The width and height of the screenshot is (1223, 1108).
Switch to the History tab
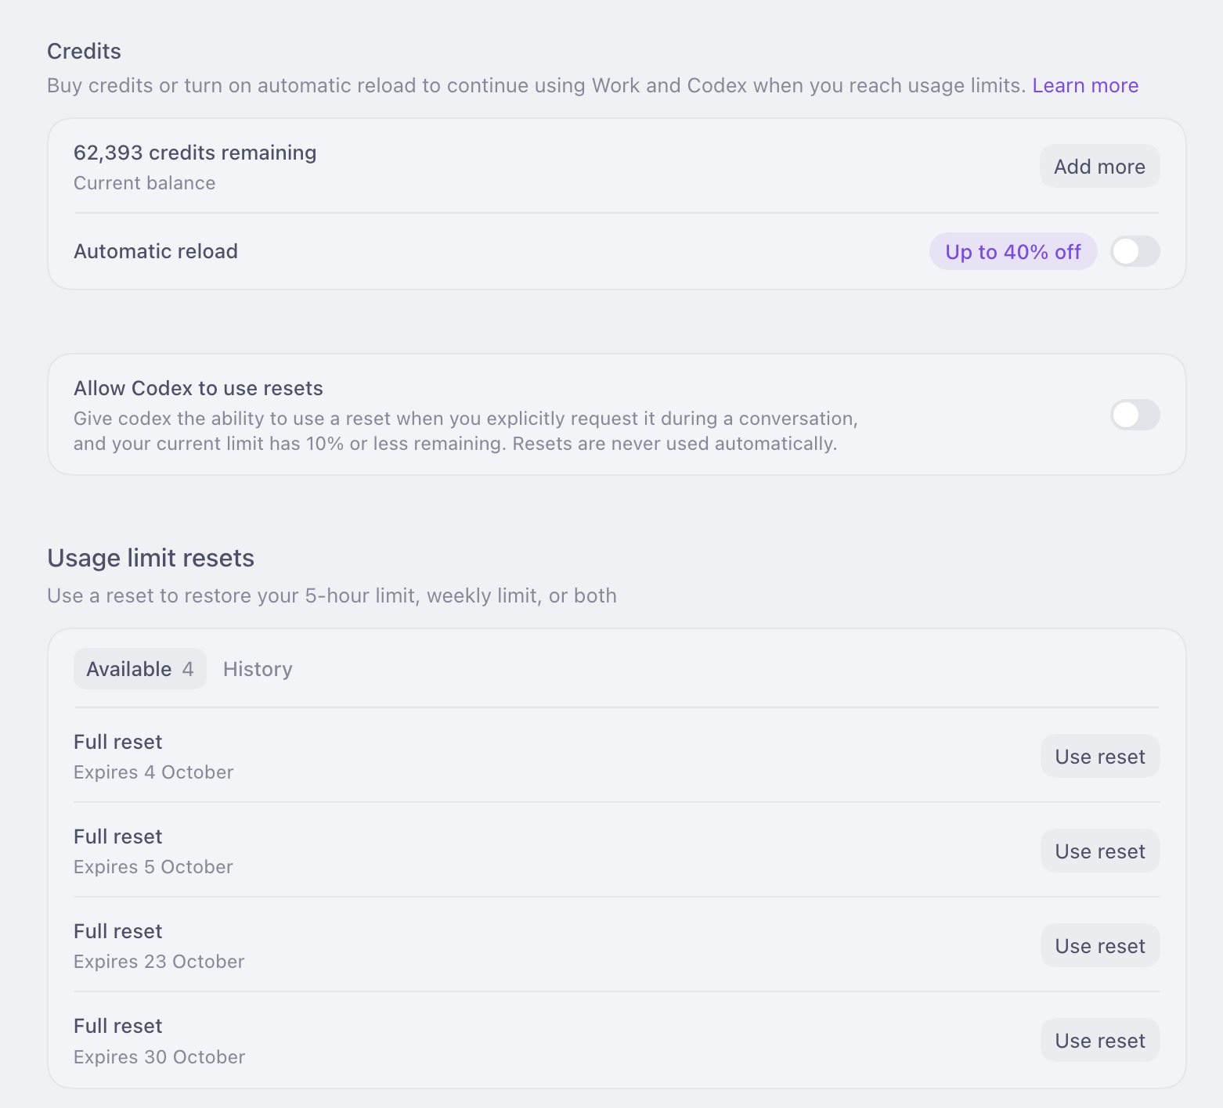pyautogui.click(x=258, y=669)
